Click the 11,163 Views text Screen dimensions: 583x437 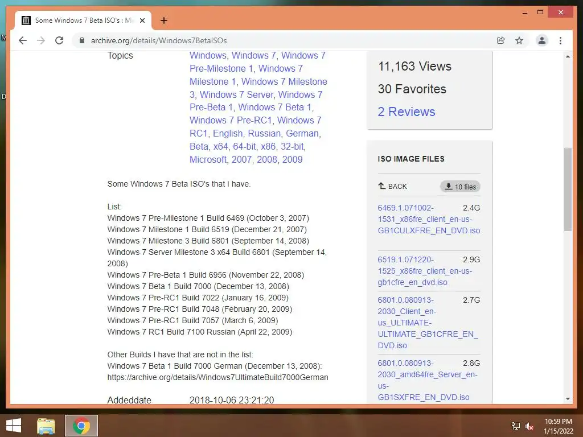414,66
